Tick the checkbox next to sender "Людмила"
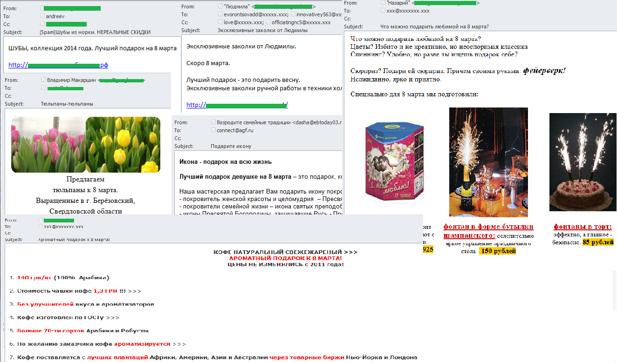 click(x=220, y=7)
